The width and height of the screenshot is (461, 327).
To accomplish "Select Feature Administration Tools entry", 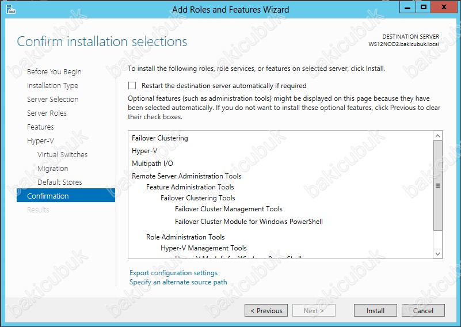I will (190, 187).
